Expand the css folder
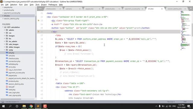The height and width of the screenshot is (109, 193). (5, 33)
